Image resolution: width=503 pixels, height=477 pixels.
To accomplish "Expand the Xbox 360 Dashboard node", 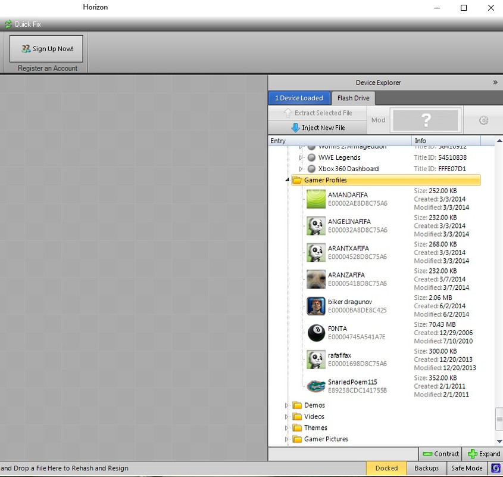I will (301, 169).
